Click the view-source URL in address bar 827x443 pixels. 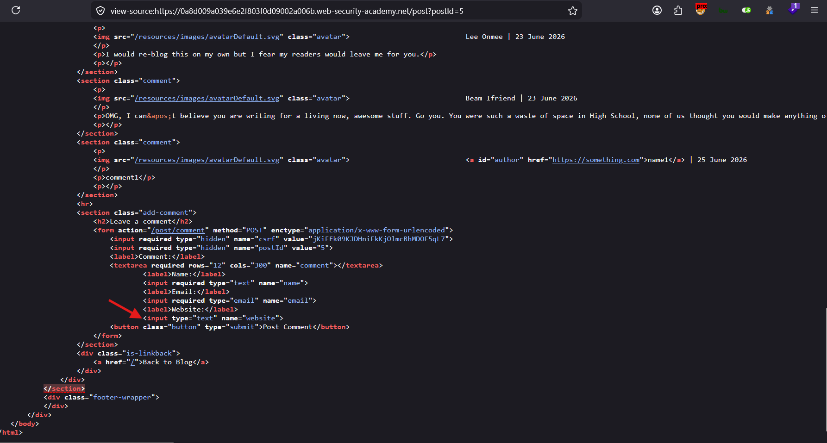[287, 11]
